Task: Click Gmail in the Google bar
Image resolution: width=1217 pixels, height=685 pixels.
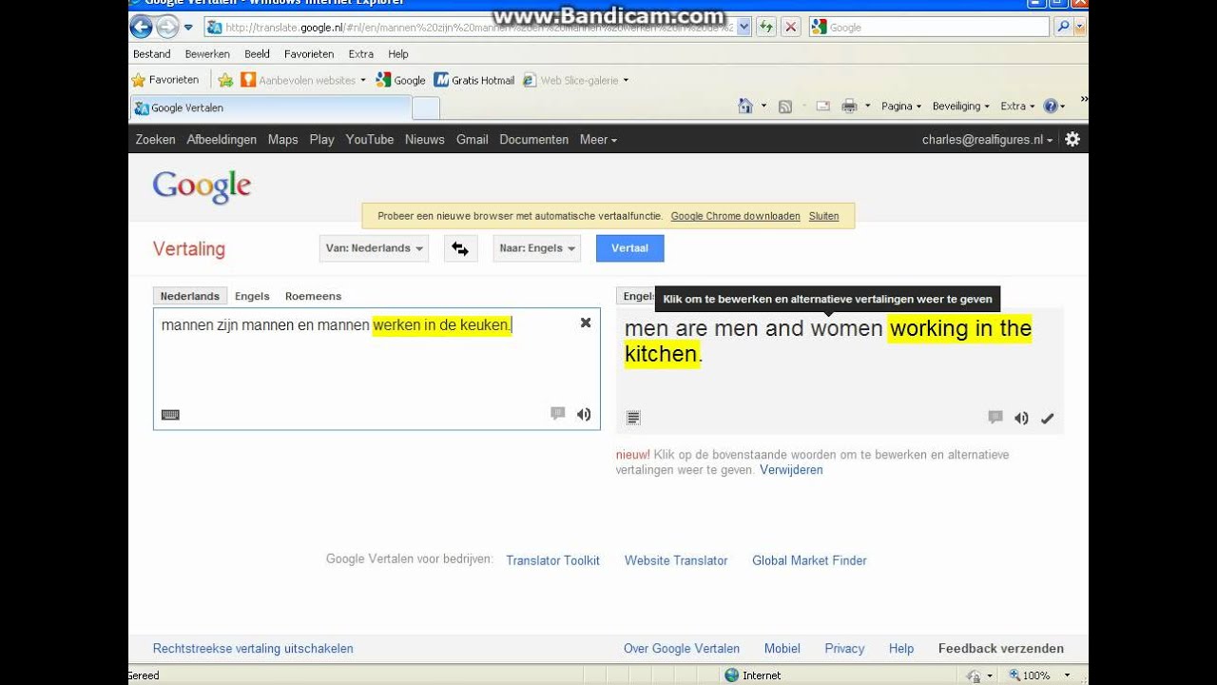Action: tap(473, 139)
